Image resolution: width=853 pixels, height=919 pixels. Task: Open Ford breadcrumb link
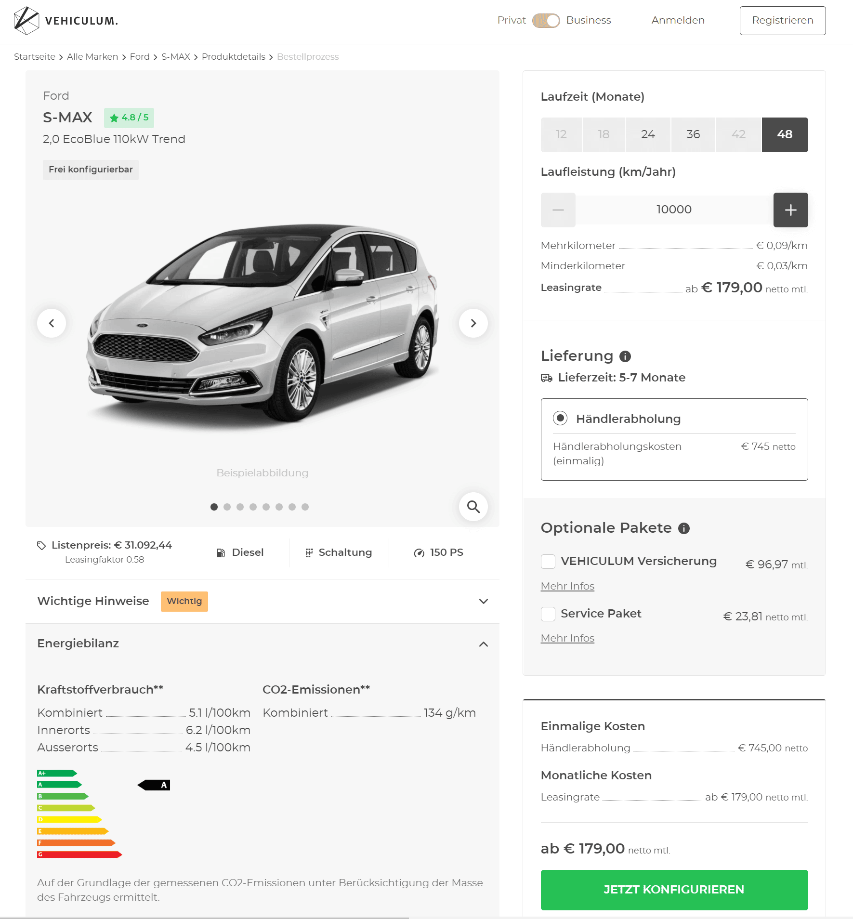tap(140, 57)
